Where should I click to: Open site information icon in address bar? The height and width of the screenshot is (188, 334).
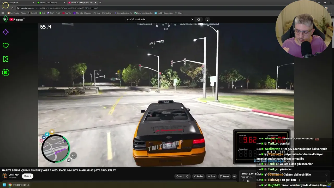tap(18, 8)
